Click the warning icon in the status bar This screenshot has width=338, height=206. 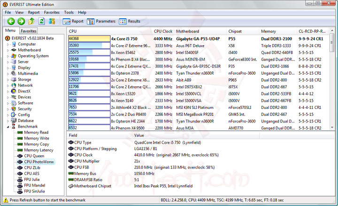6,200
